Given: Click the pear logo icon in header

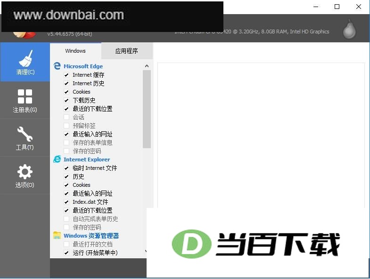Looking at the screenshot, I should tap(349, 29).
